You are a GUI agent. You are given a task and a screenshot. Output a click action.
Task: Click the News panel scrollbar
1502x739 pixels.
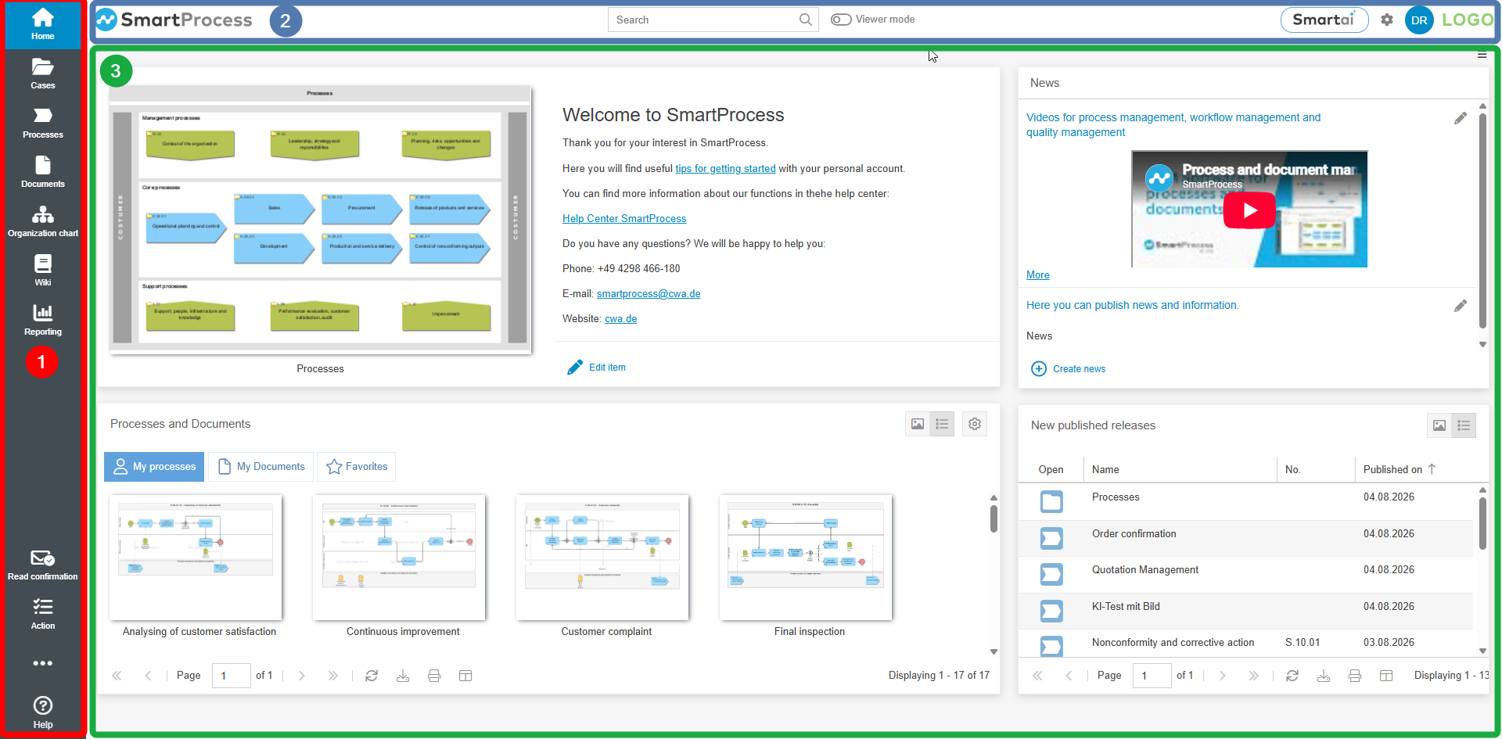[1482, 219]
